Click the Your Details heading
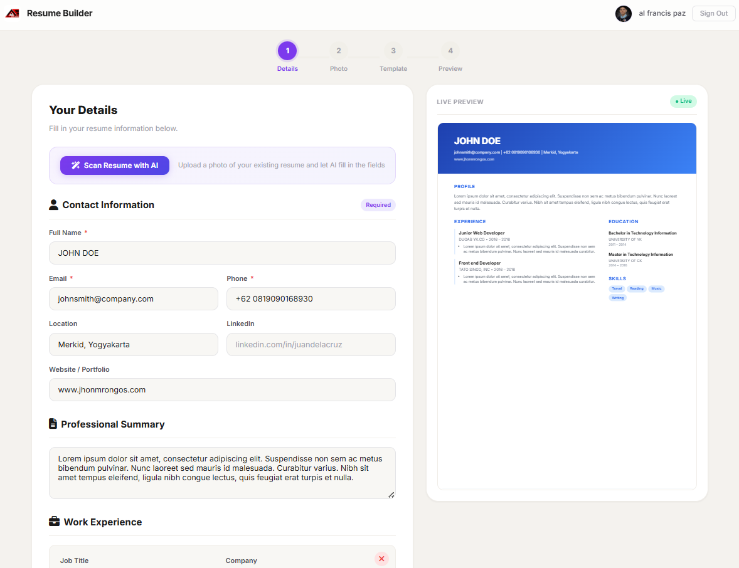 83,110
